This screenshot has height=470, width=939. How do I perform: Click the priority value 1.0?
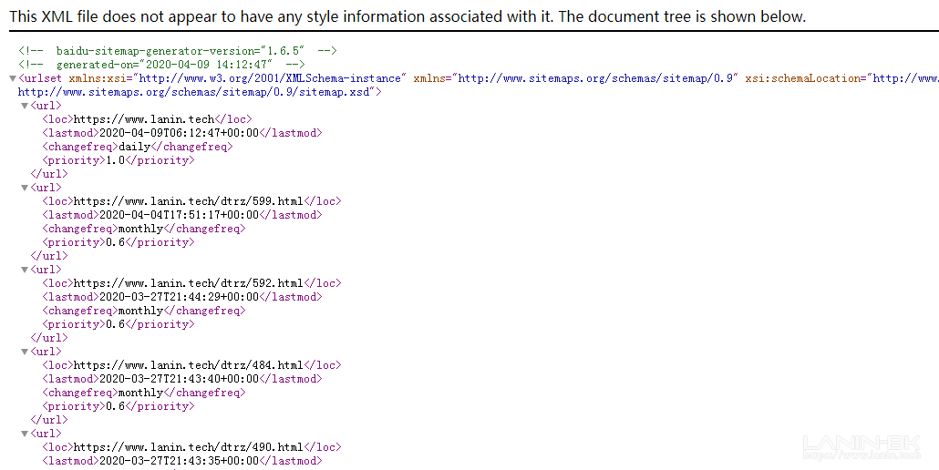114,160
